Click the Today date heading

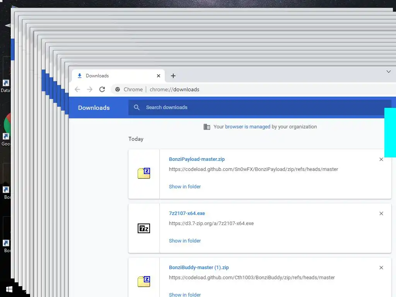click(136, 139)
